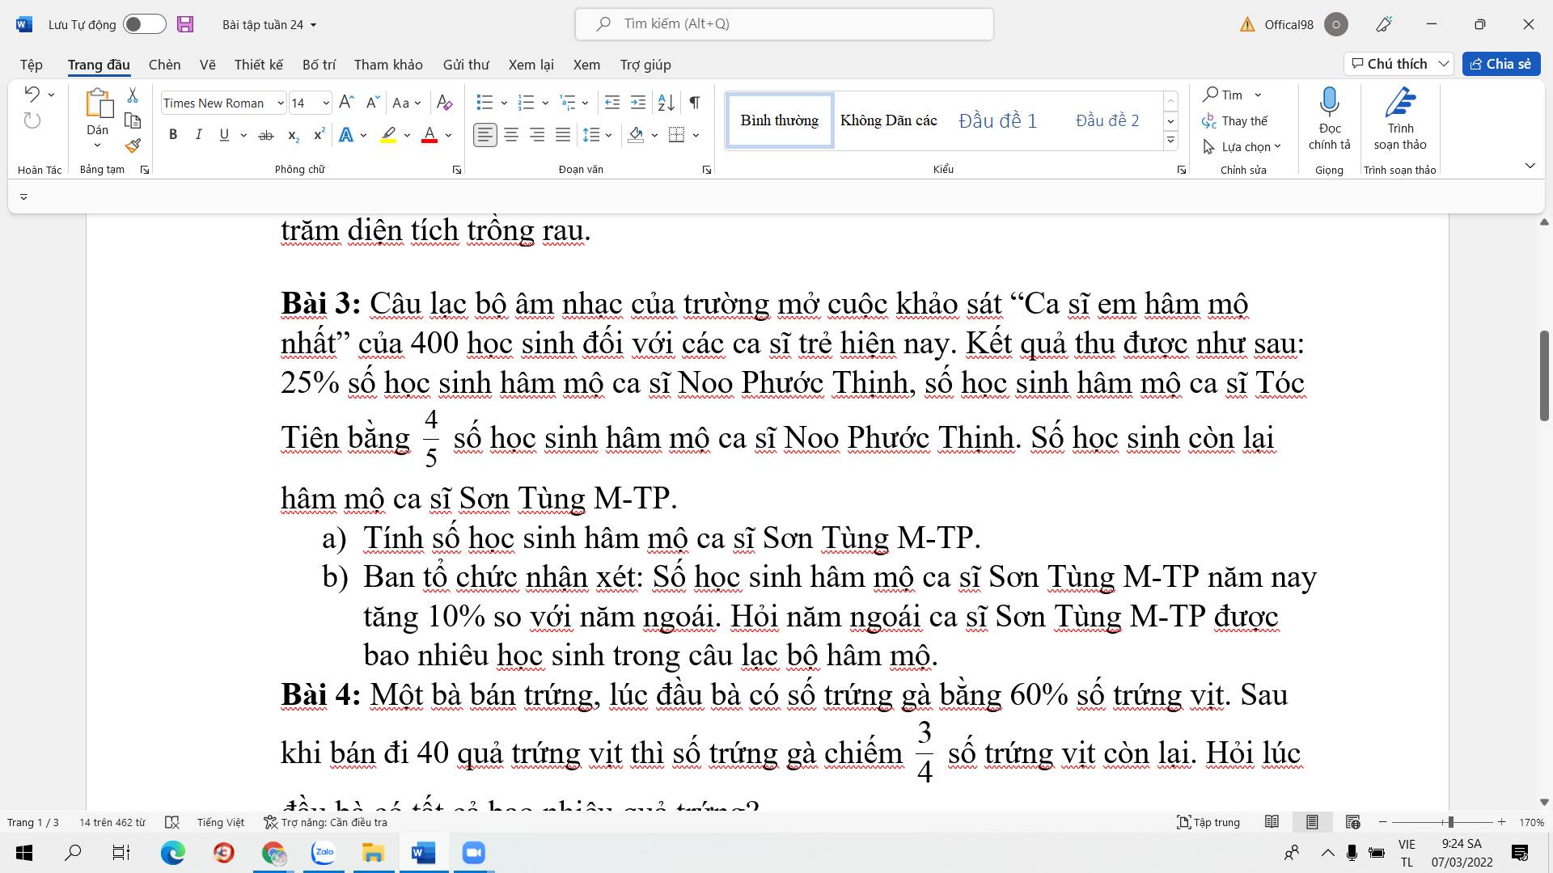The height and width of the screenshot is (873, 1553).
Task: Decrease font size with the small A icon
Action: click(x=372, y=103)
